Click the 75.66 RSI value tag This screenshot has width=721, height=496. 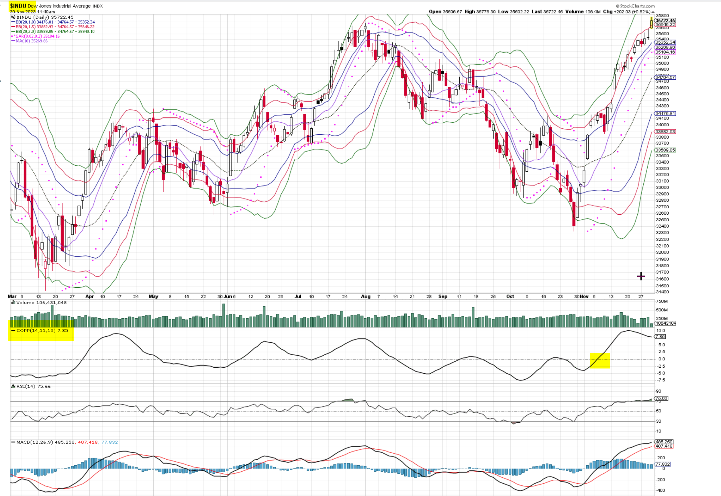pos(661,398)
